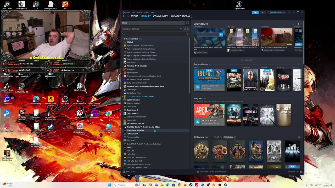335x188 pixels.
Task: Click Steam icon in taskbar
Action: pos(225,185)
